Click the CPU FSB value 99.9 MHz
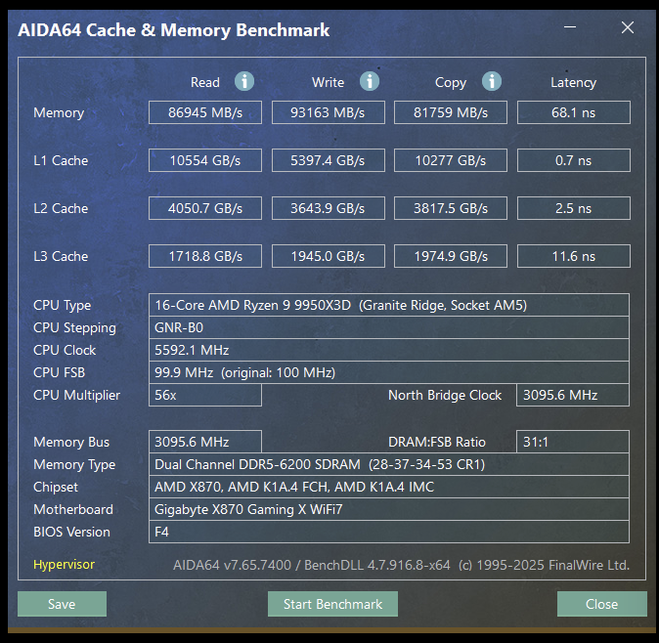659x643 pixels. (x=389, y=372)
